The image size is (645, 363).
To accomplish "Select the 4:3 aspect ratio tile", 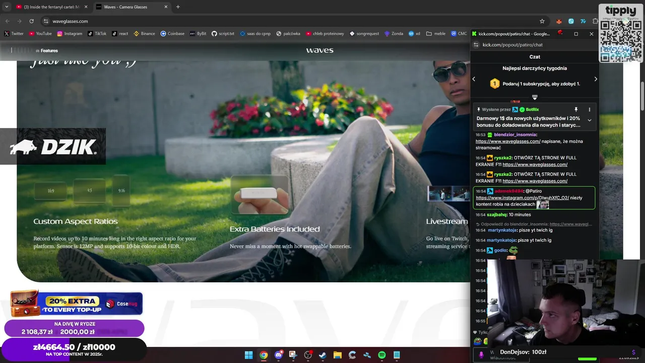I will tap(89, 190).
